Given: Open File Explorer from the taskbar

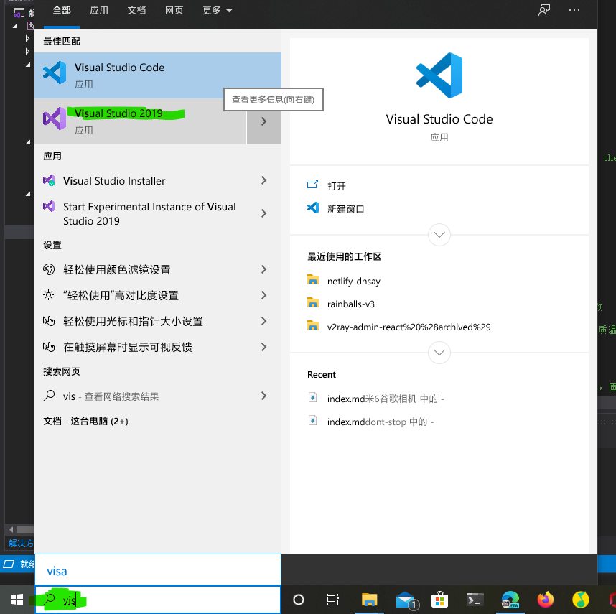Looking at the screenshot, I should tap(369, 600).
